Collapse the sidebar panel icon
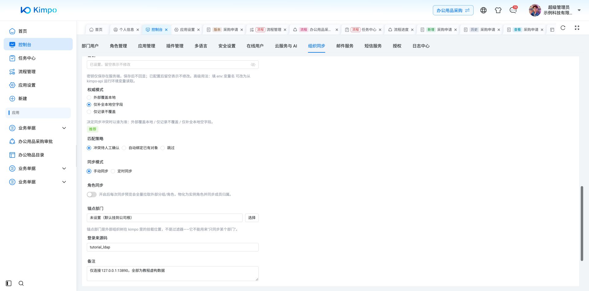Image resolution: width=589 pixels, height=291 pixels. click(9, 283)
